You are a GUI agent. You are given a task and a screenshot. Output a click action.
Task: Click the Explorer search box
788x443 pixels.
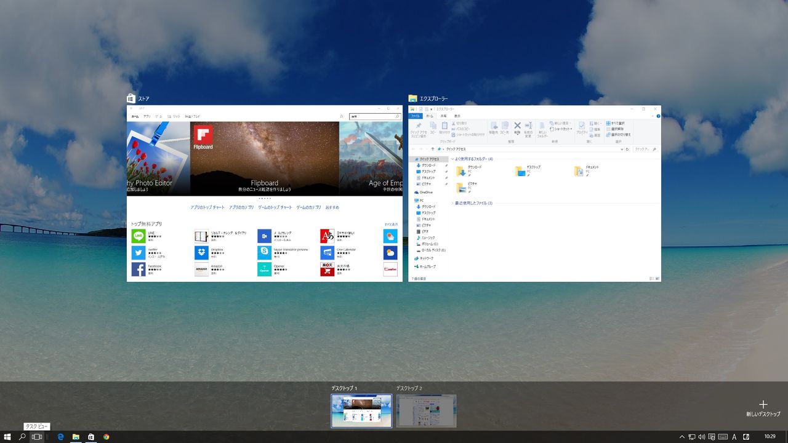click(647, 149)
